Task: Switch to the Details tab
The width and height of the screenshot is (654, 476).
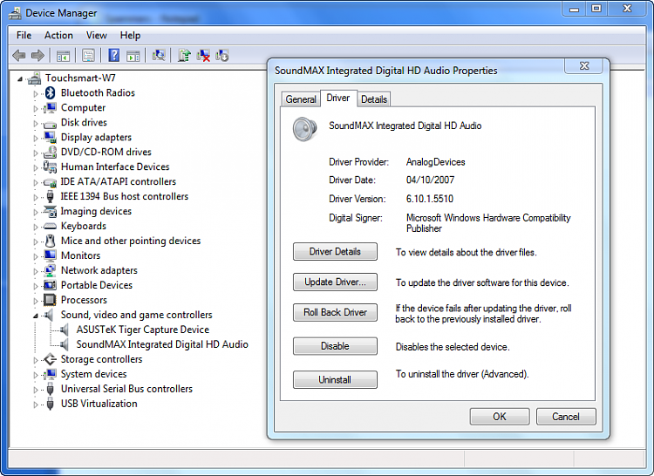Action: tap(374, 99)
